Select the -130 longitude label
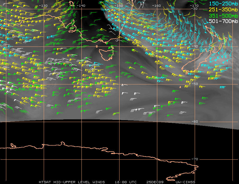 coord(43,6)
